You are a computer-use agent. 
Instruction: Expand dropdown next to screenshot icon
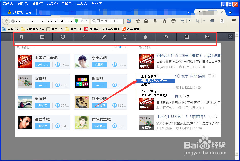[204, 21]
